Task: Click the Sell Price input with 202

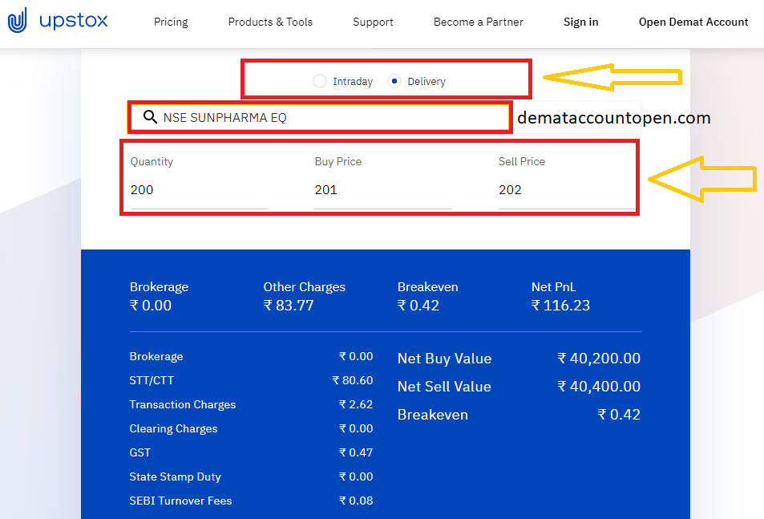Action: coord(567,190)
